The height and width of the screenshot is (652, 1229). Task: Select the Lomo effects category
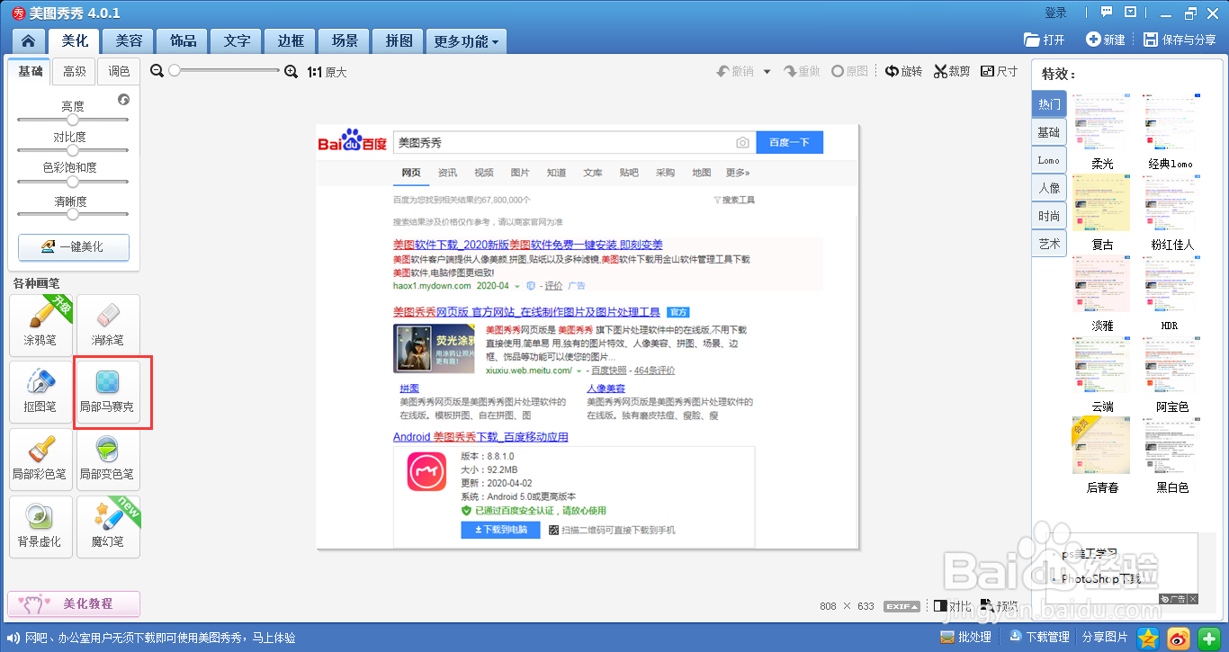pyautogui.click(x=1049, y=160)
